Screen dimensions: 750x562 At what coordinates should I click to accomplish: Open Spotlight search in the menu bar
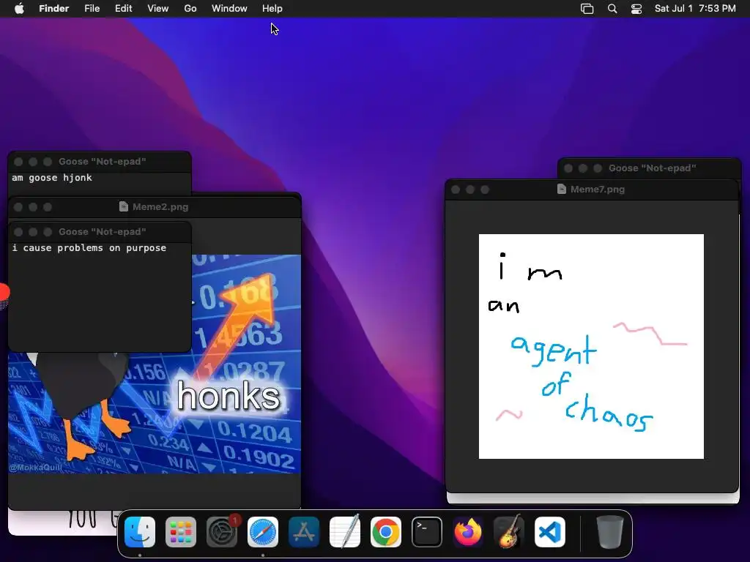pyautogui.click(x=612, y=9)
